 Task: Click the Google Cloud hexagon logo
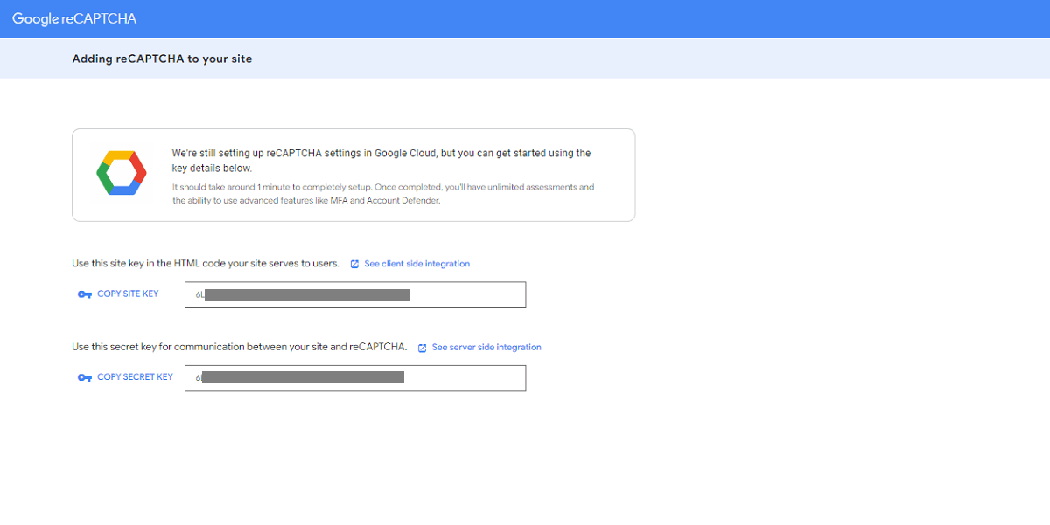coord(122,173)
